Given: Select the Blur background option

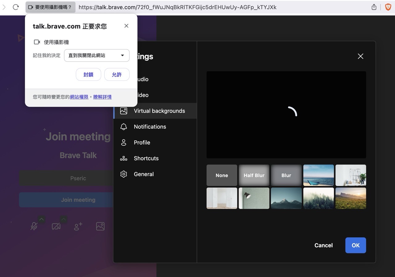Looking at the screenshot, I should (x=286, y=175).
